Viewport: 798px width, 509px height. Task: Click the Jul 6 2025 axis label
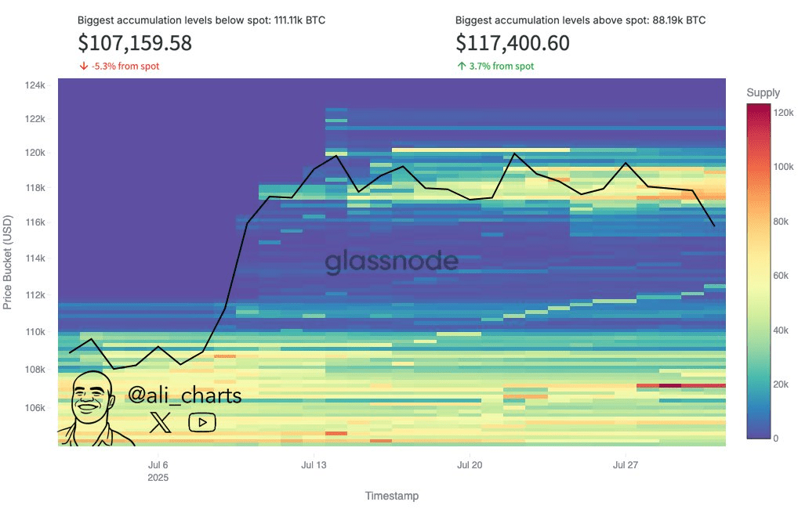point(158,471)
